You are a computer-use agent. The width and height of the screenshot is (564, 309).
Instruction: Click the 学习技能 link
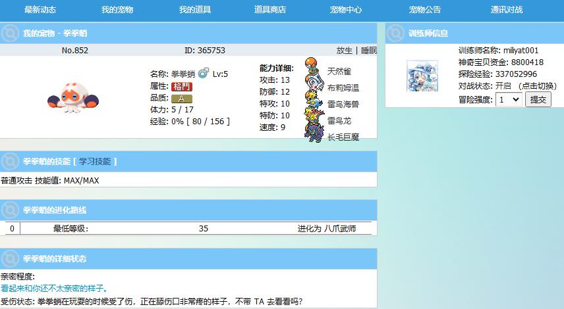(95, 162)
